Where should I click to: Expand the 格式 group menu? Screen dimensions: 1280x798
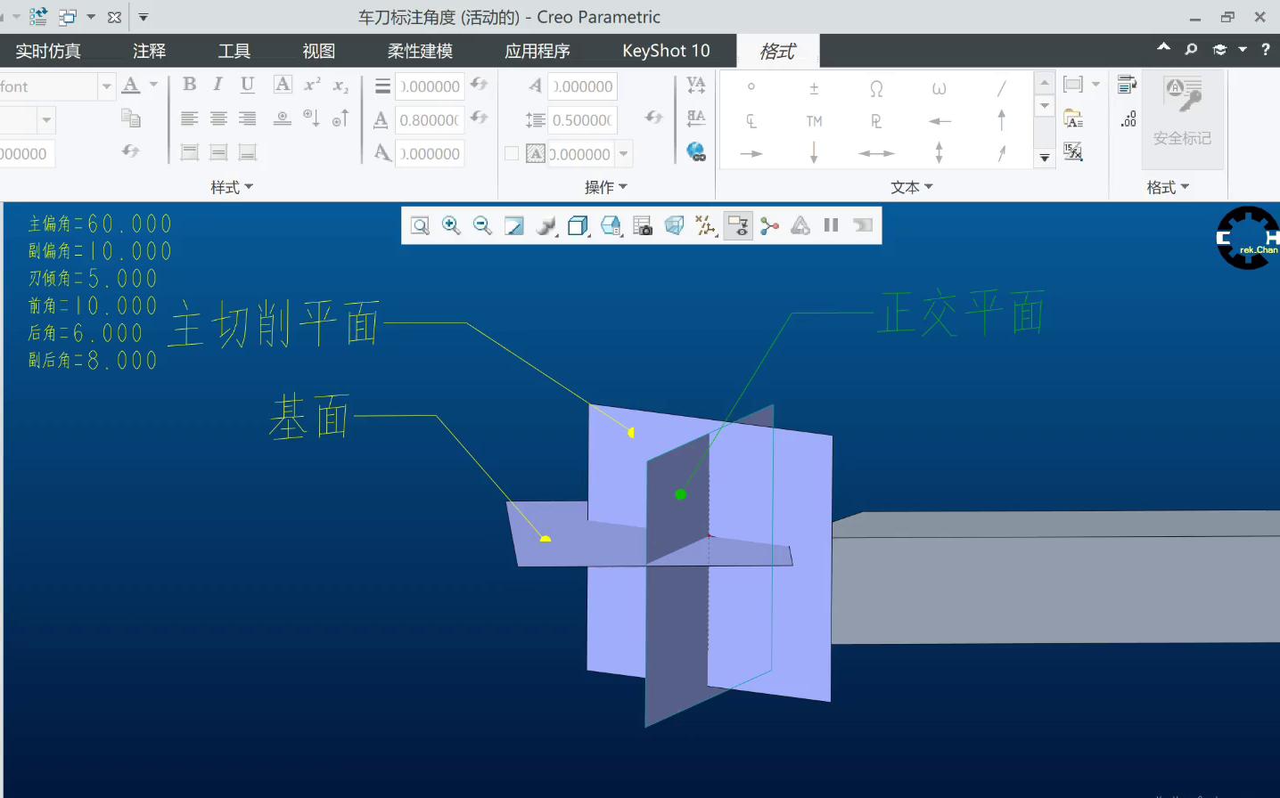coord(1168,187)
